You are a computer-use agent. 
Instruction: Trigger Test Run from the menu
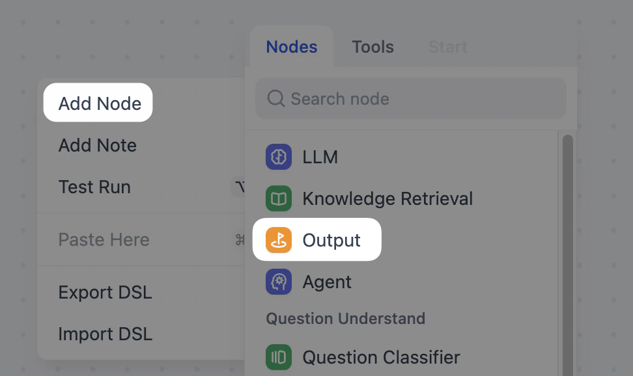pyautogui.click(x=94, y=187)
